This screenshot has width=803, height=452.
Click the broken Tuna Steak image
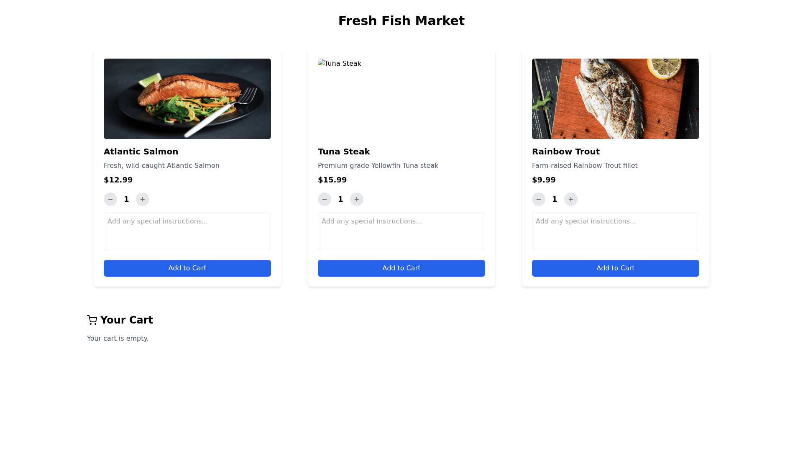340,64
